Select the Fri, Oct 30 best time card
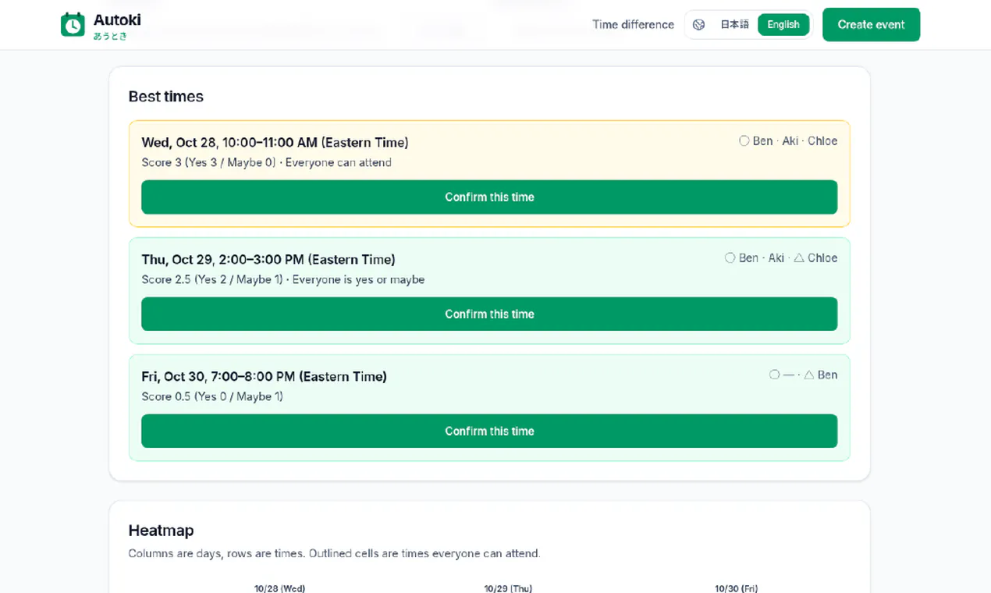991x593 pixels. click(x=489, y=408)
